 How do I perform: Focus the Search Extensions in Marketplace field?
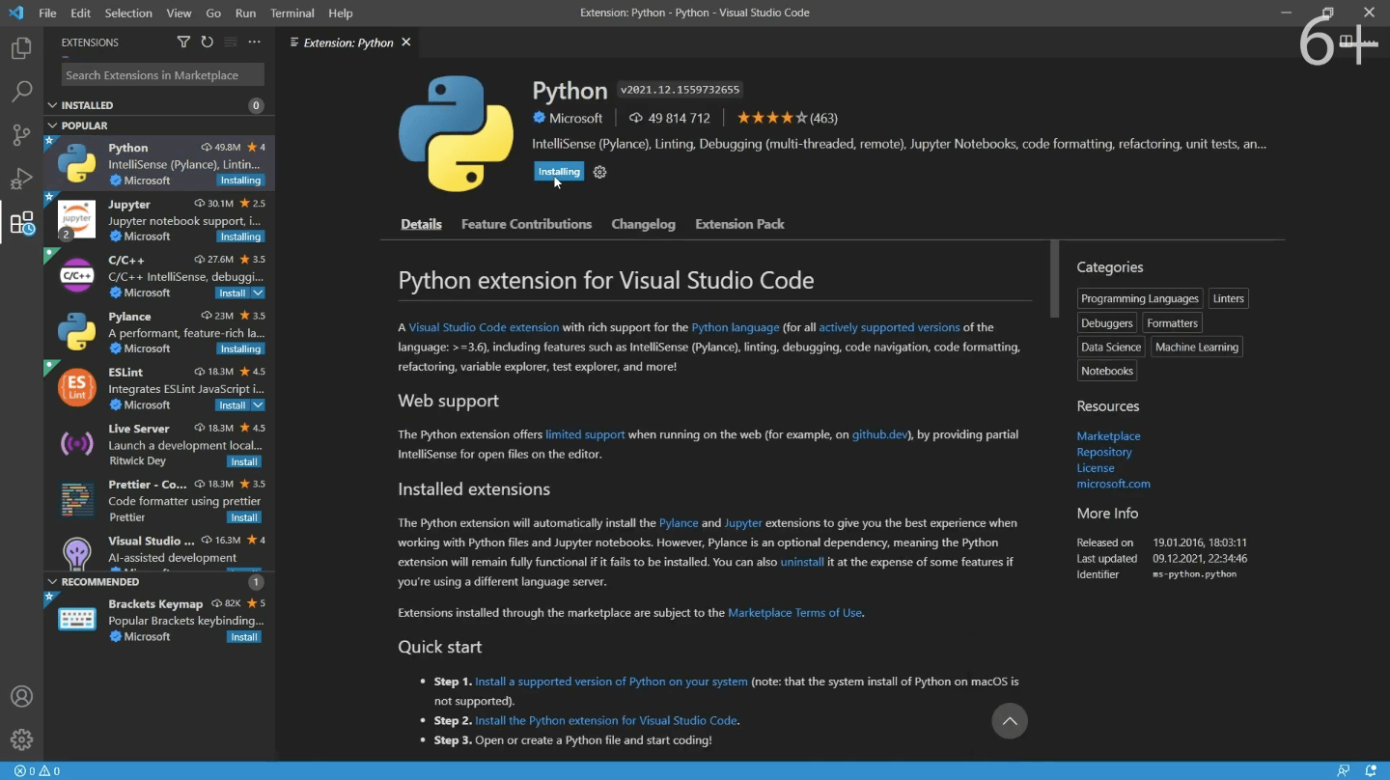click(162, 75)
